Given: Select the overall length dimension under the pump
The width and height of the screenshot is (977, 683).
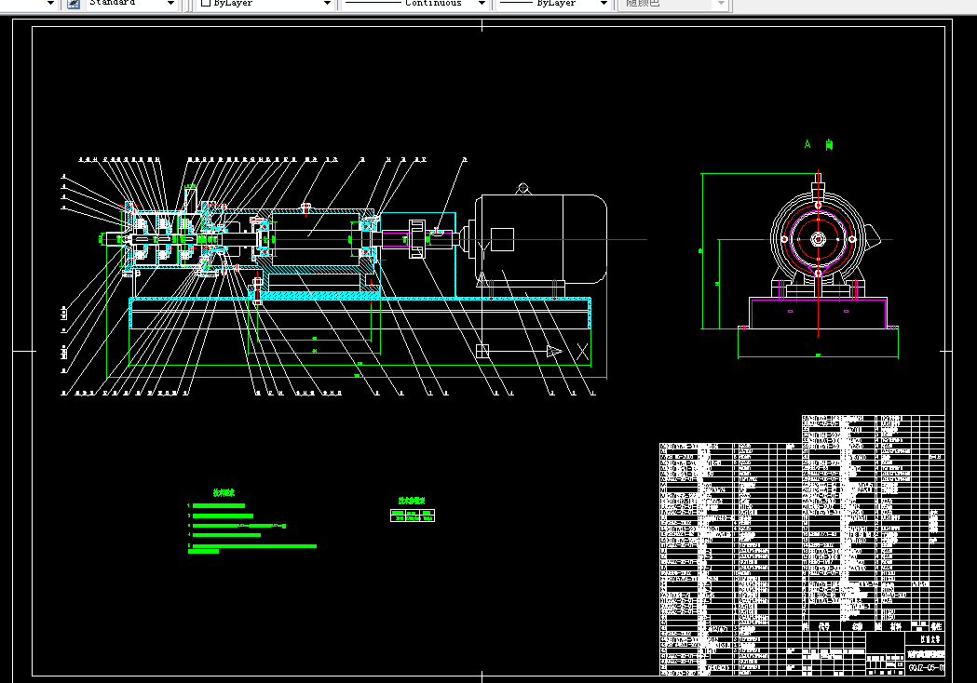Looking at the screenshot, I should click(357, 377).
